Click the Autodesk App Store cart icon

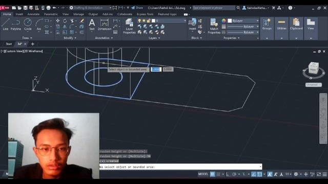273,8
